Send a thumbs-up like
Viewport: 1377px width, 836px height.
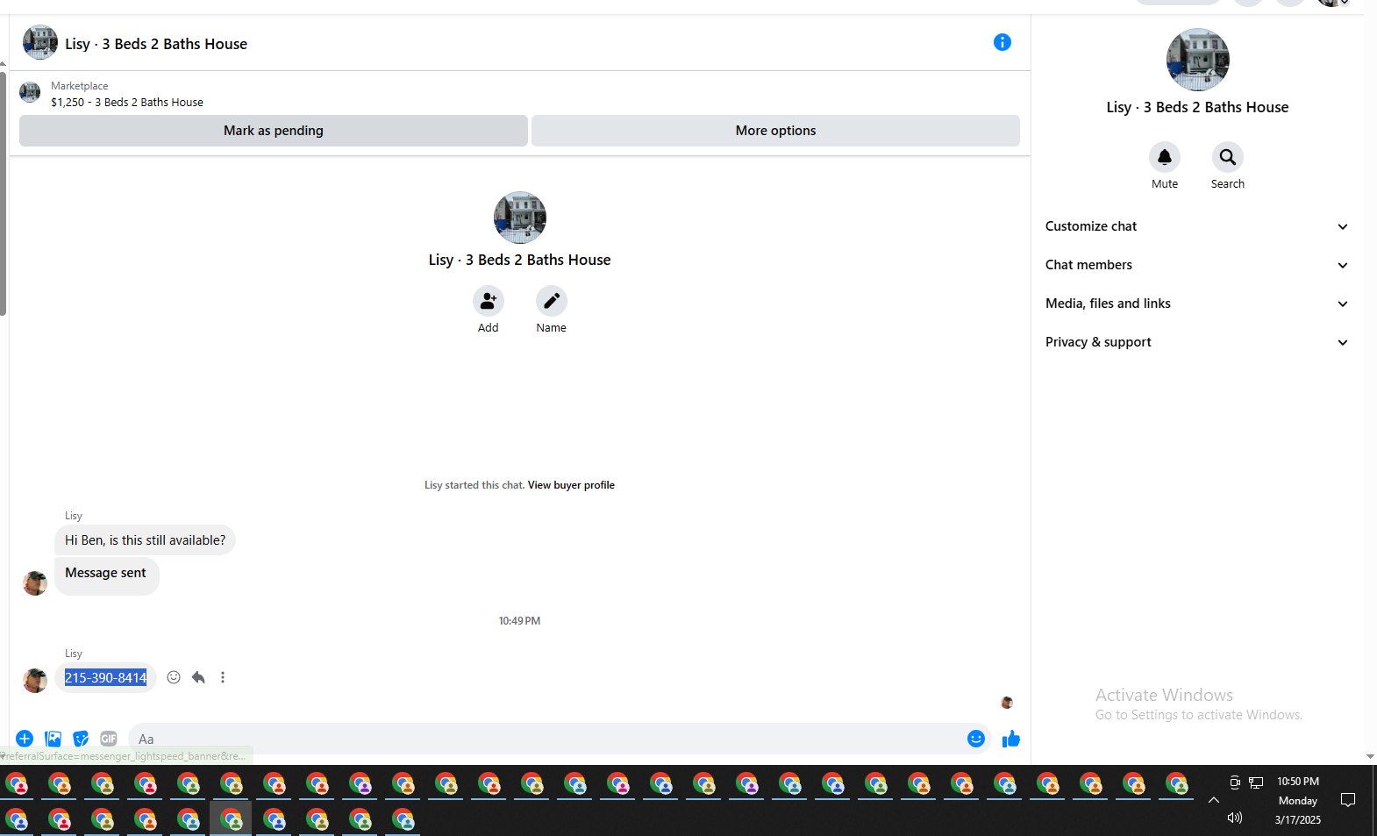point(1011,739)
